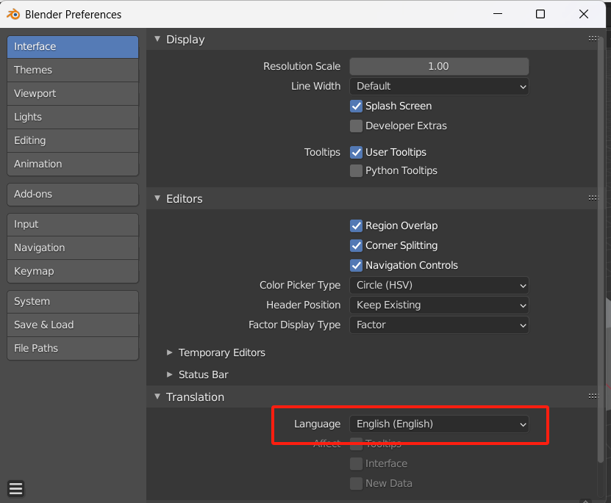
Task: Minimize the Blender Preferences window
Action: [498, 14]
